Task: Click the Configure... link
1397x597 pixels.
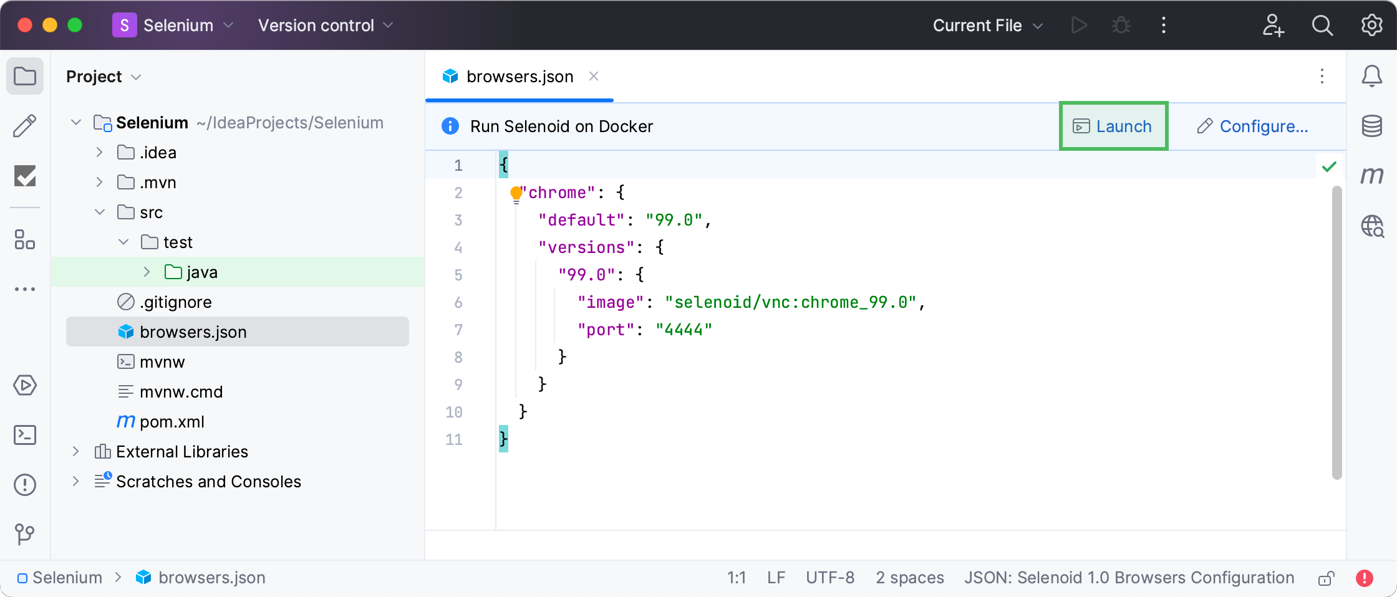Action: (x=1252, y=127)
